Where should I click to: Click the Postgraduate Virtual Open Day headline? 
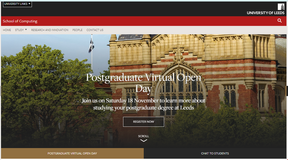[x=144, y=83]
